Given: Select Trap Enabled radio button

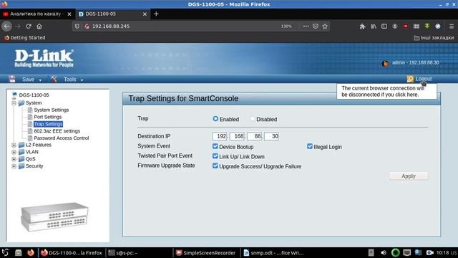Looking at the screenshot, I should click(215, 119).
